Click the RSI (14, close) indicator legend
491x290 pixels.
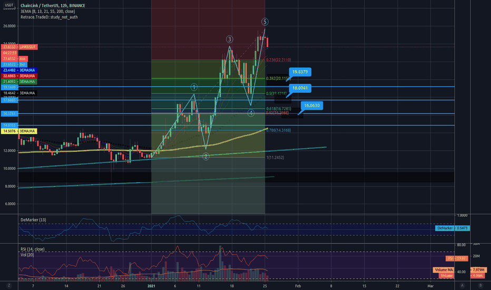32,249
